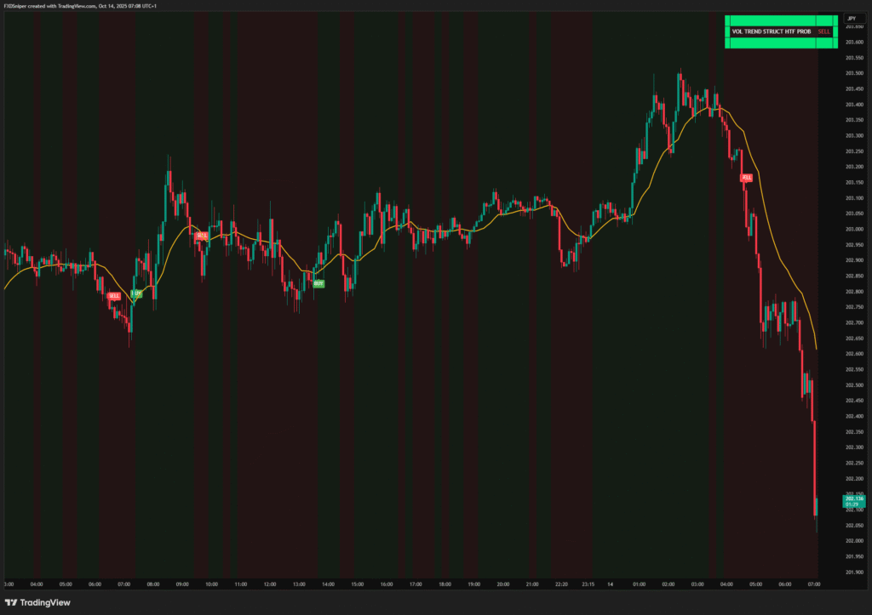The height and width of the screenshot is (615, 872).
Task: Click the 22:20 label on the time axis
Action: (x=559, y=584)
